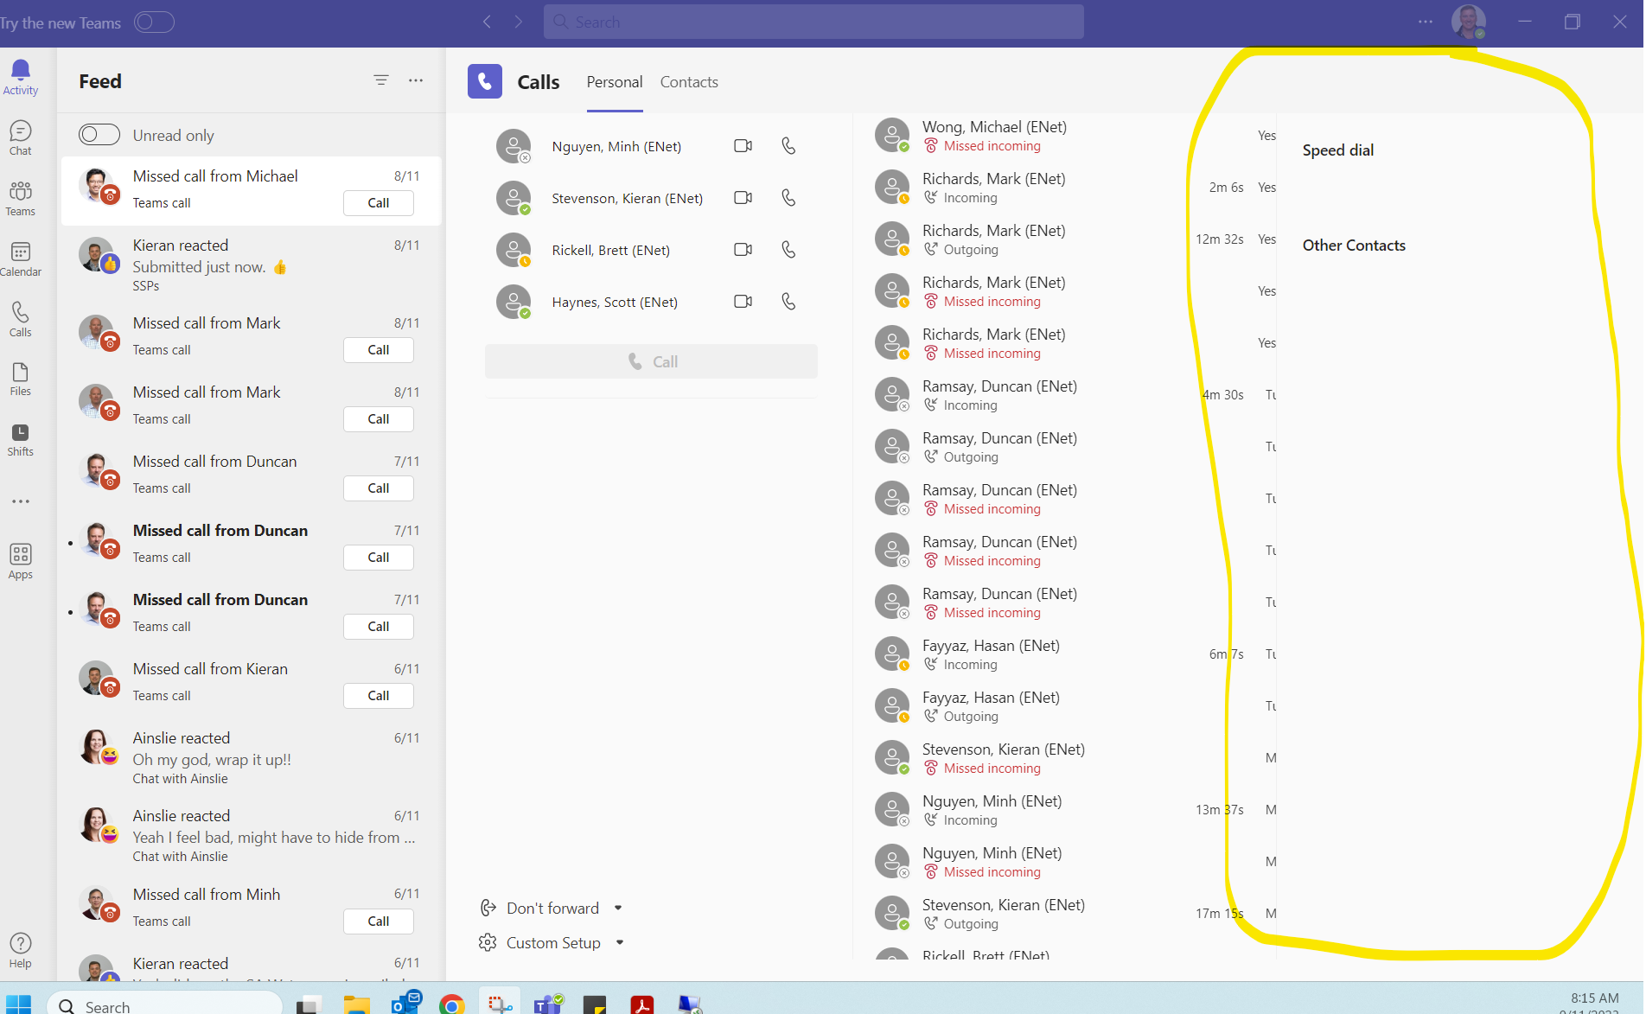1646x1014 pixels.
Task: Go forward using the title bar arrow
Action: click(519, 22)
